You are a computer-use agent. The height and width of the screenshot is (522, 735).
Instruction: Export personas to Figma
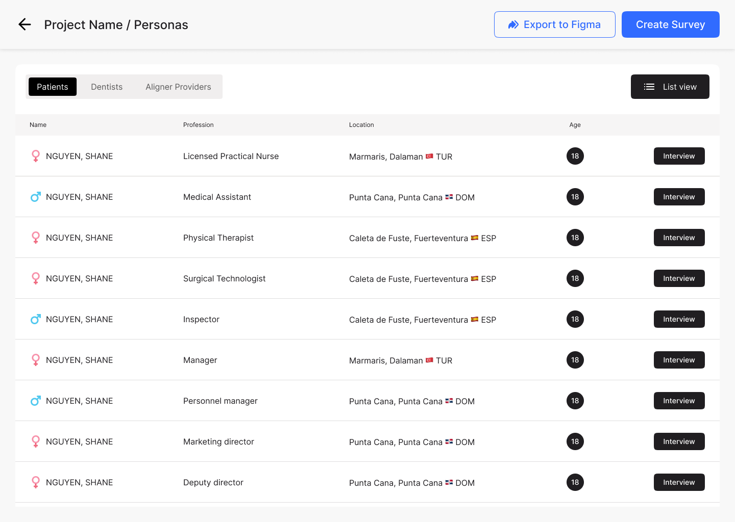[555, 24]
